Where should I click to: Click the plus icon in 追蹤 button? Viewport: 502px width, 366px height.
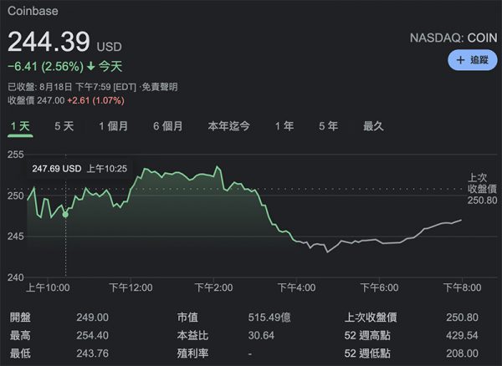[x=460, y=60]
